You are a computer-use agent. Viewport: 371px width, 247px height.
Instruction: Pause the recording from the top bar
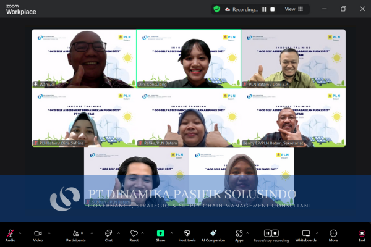point(264,9)
